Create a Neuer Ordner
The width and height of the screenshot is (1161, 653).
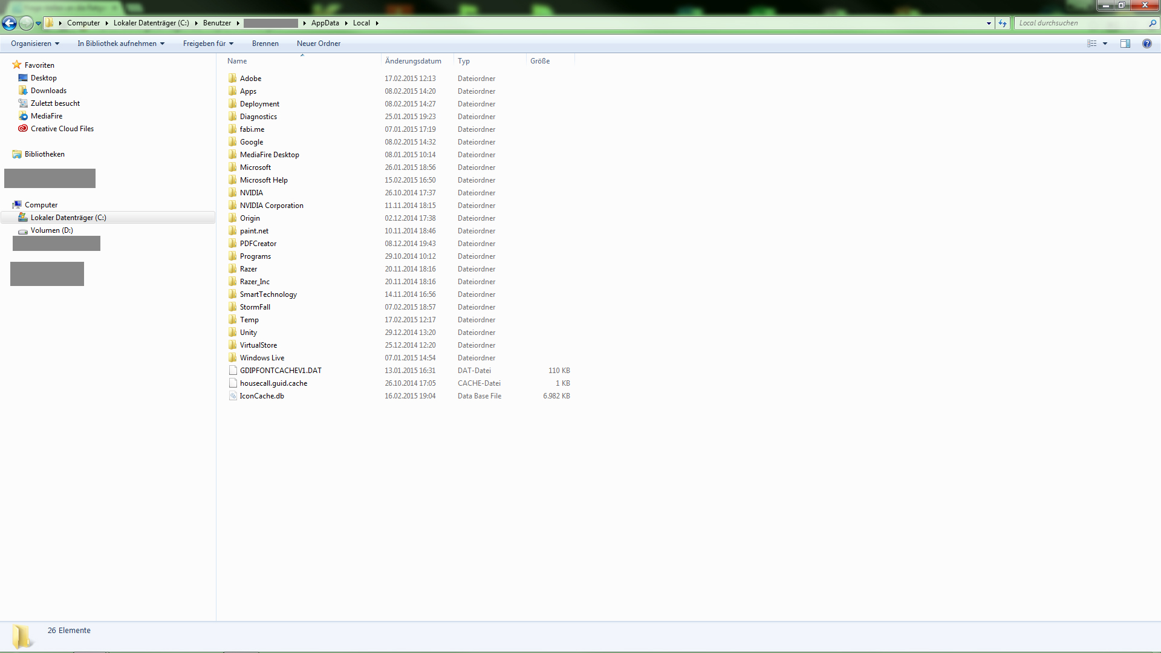point(319,44)
